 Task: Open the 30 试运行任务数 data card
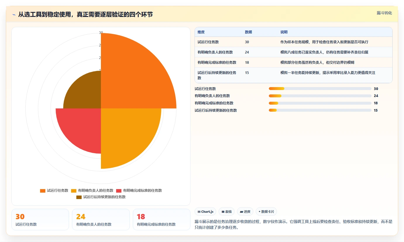[x=40, y=219]
